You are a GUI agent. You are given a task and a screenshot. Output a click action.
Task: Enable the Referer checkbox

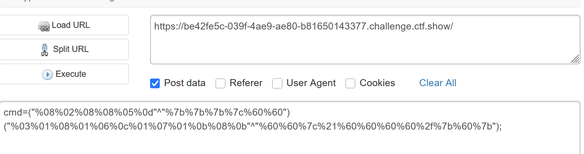click(x=220, y=83)
